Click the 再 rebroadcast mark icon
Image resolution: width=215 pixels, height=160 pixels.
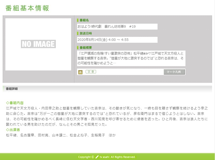pos(80,72)
